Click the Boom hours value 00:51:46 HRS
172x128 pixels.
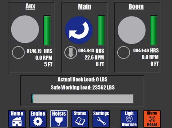tap(146, 50)
